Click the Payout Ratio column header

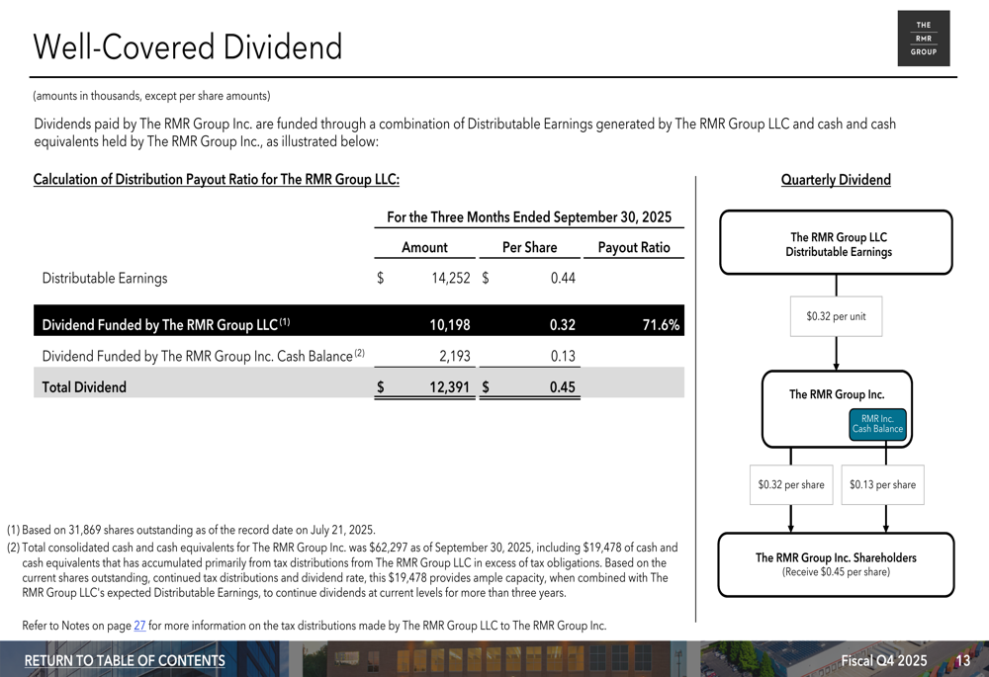pyautogui.click(x=634, y=247)
